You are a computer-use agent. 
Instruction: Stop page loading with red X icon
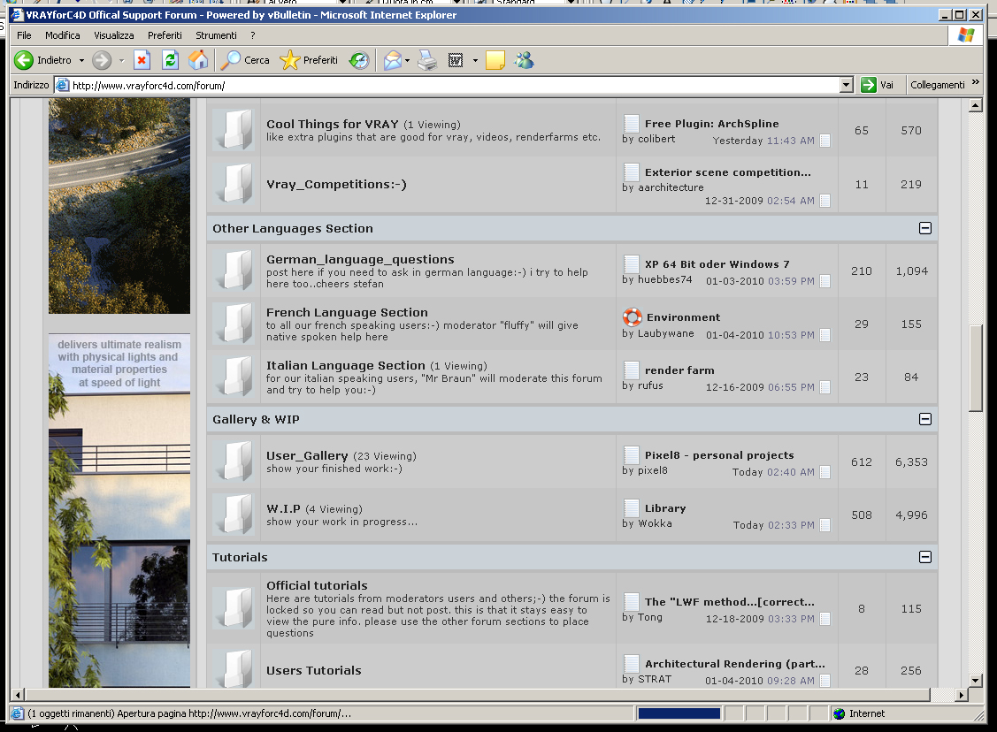[142, 60]
